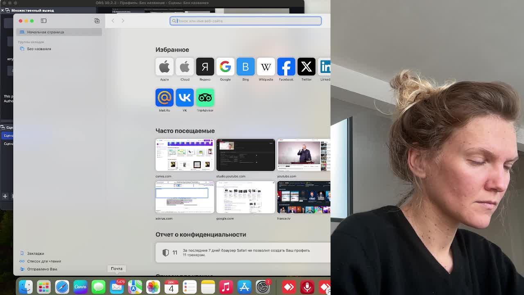The image size is (524, 295).
Task: Click the search or website address field
Action: pos(246,20)
